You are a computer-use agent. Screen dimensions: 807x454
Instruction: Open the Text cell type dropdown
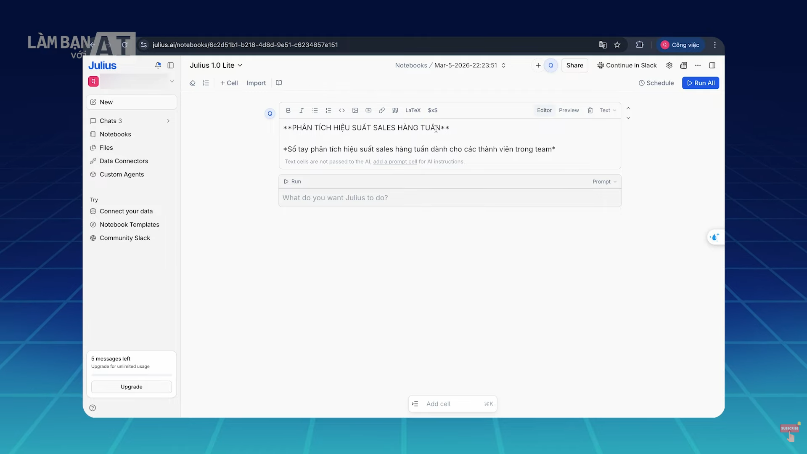click(607, 110)
